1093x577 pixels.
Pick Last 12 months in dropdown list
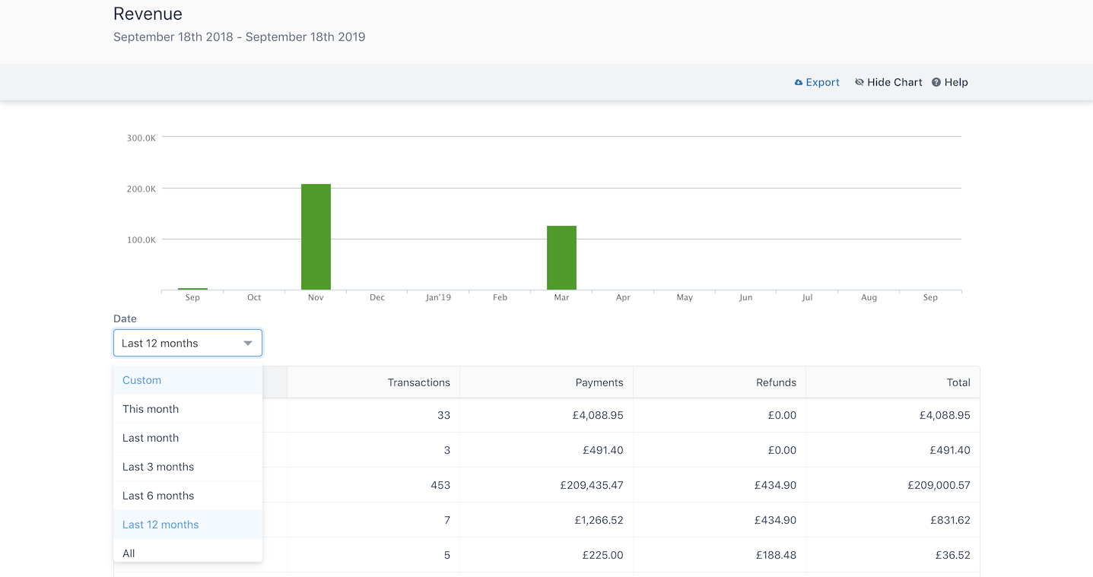tap(188, 525)
